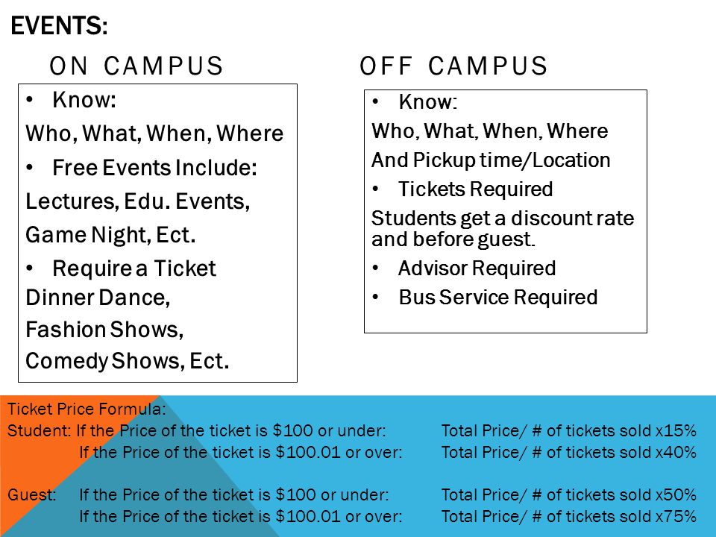Click Students get a discount rate text
Screen dimensions: 716x537
pyautogui.click(x=503, y=219)
